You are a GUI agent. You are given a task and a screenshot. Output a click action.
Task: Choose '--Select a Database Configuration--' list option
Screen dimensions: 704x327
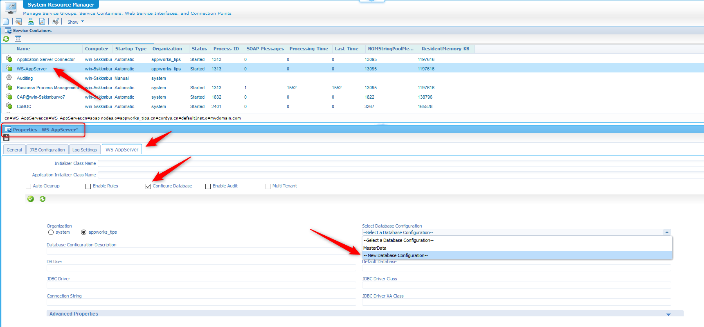pyautogui.click(x=517, y=240)
